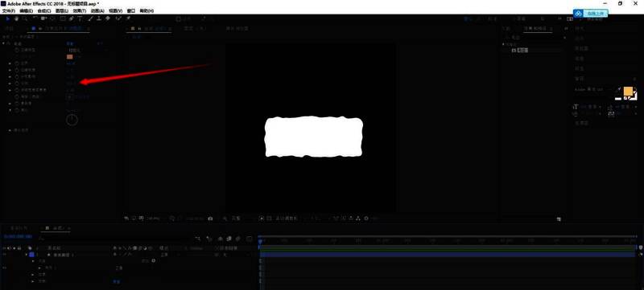Open the edge type dropdown in Effect Controls
This screenshot has height=290, width=644.
click(x=87, y=50)
